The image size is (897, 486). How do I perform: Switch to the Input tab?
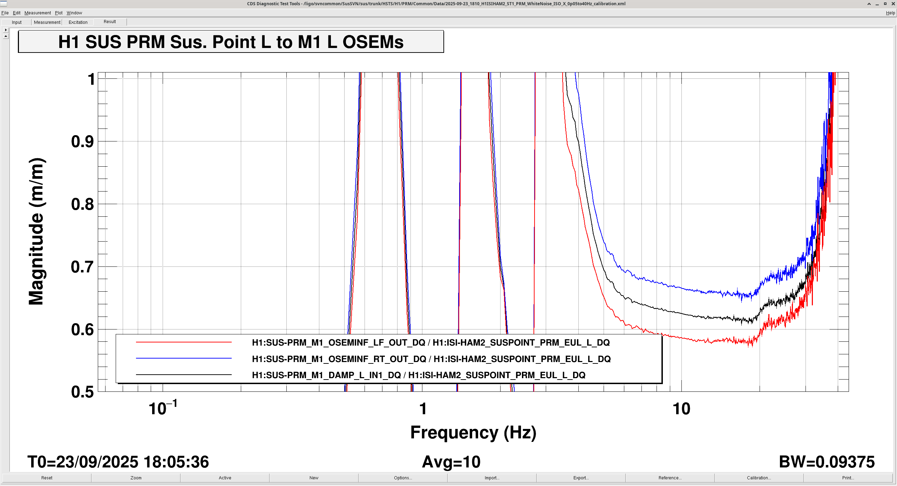point(16,22)
